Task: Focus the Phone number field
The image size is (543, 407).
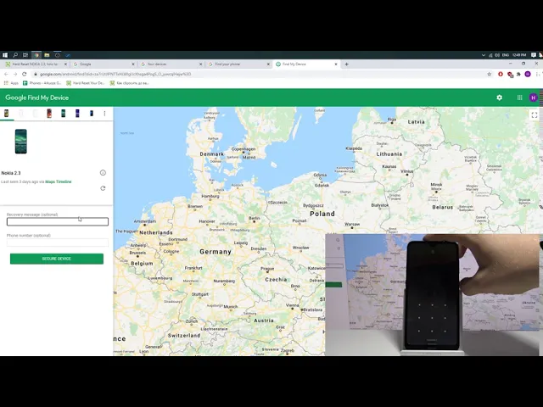Action: click(58, 243)
